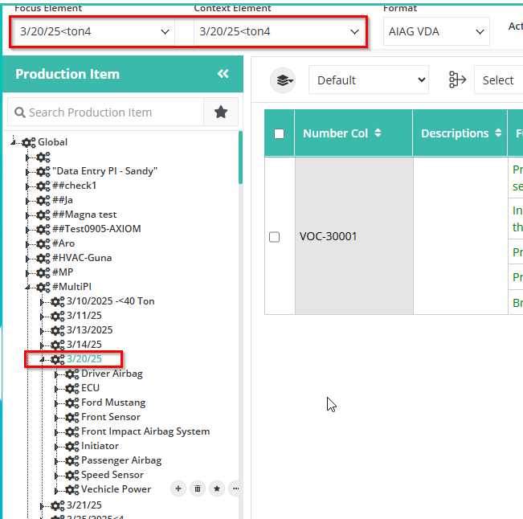Select the 3/21/25 tree item

(x=84, y=505)
